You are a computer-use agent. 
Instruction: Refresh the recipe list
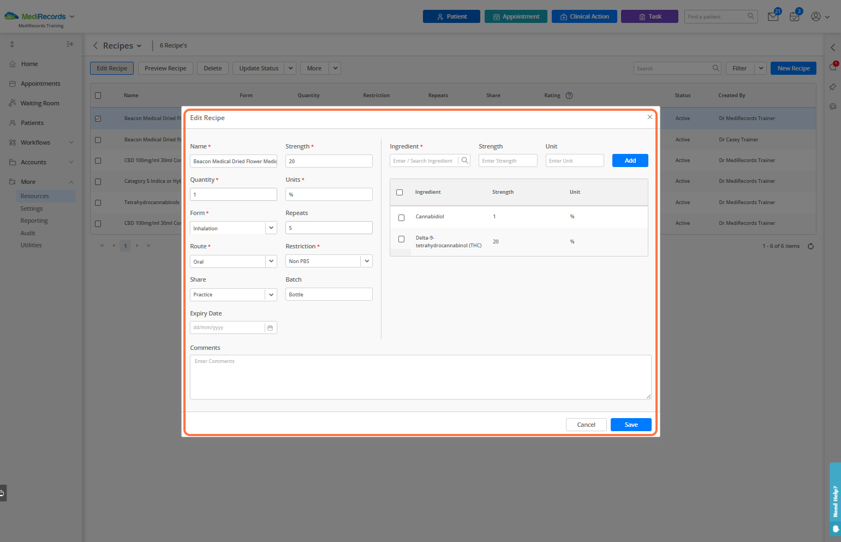[x=811, y=246]
